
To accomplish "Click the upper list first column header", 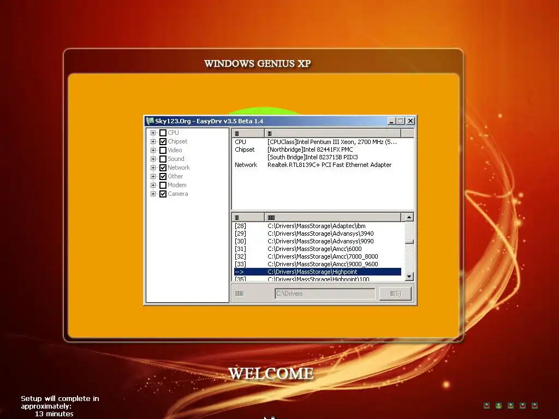I will point(248,133).
